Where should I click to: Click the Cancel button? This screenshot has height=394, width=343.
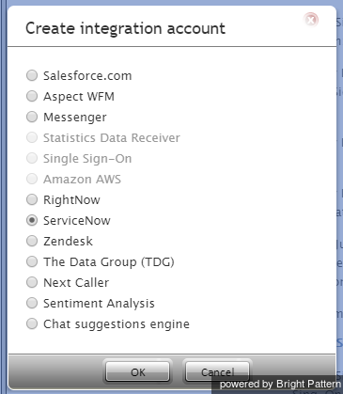pyautogui.click(x=217, y=372)
